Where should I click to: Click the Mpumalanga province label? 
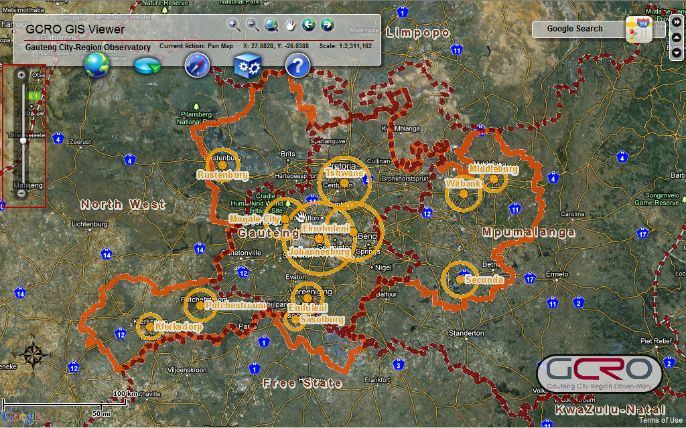point(529,232)
